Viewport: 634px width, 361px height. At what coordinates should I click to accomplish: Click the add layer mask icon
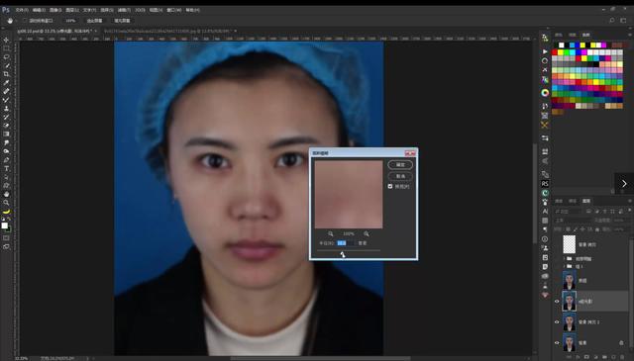[x=586, y=357]
